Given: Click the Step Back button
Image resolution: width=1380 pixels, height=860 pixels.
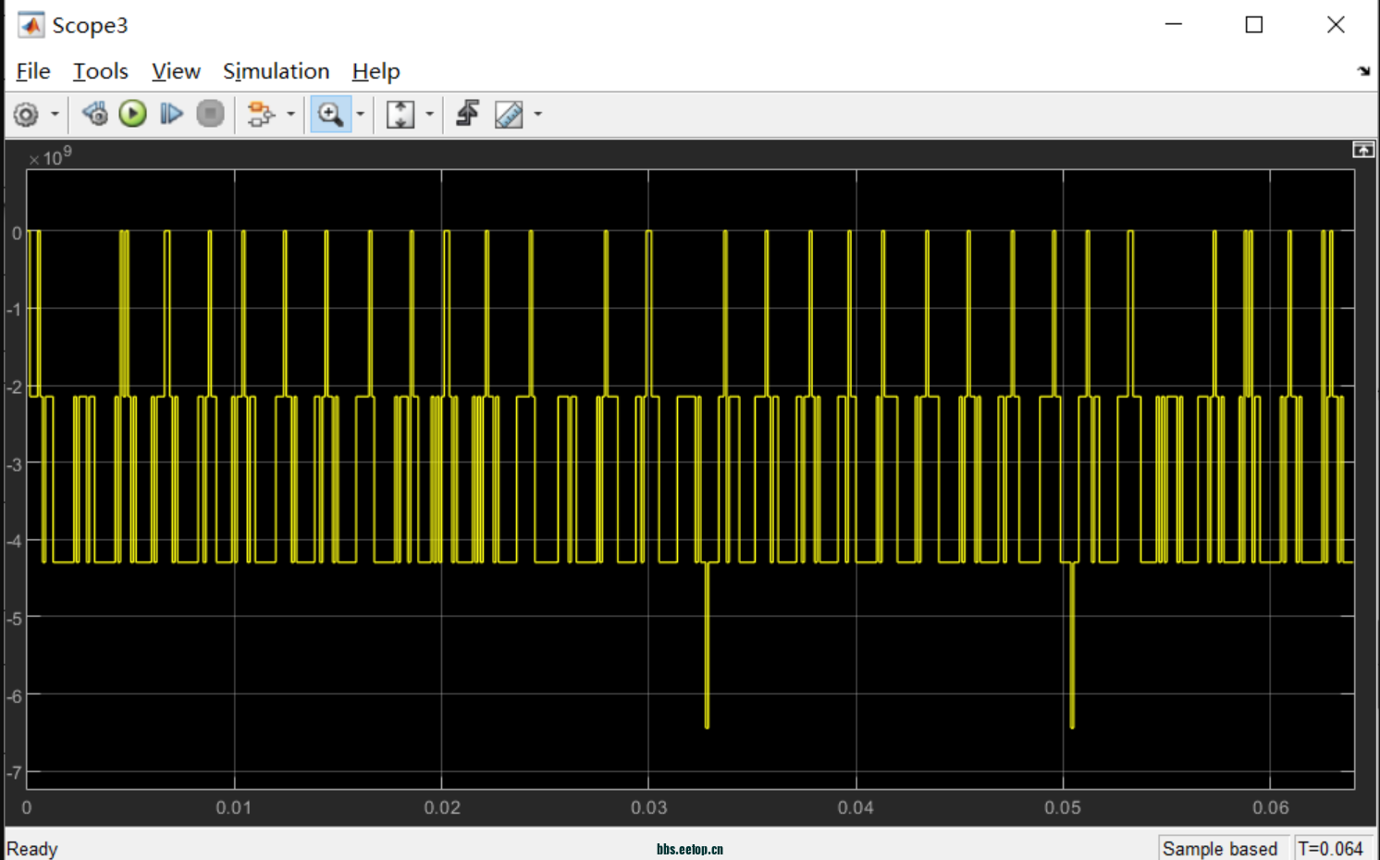Looking at the screenshot, I should tap(94, 114).
